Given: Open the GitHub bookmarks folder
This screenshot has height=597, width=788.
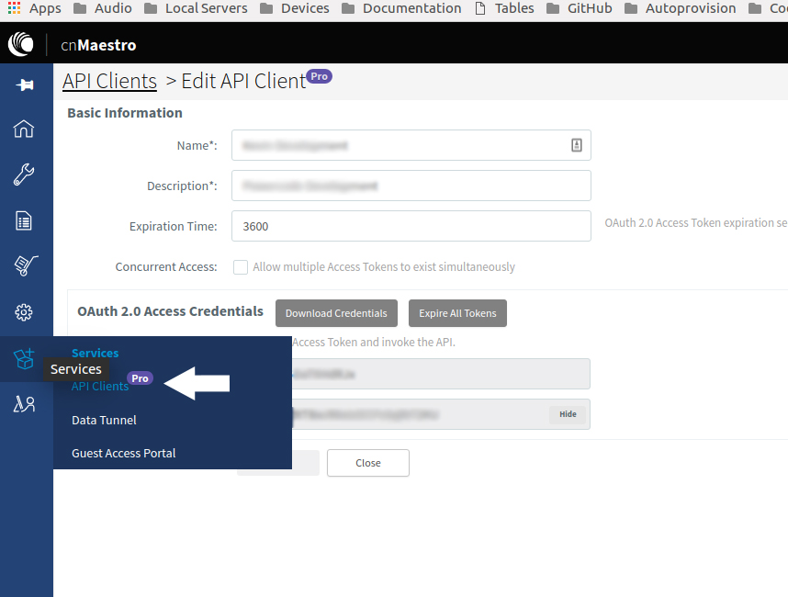Looking at the screenshot, I should 580,8.
